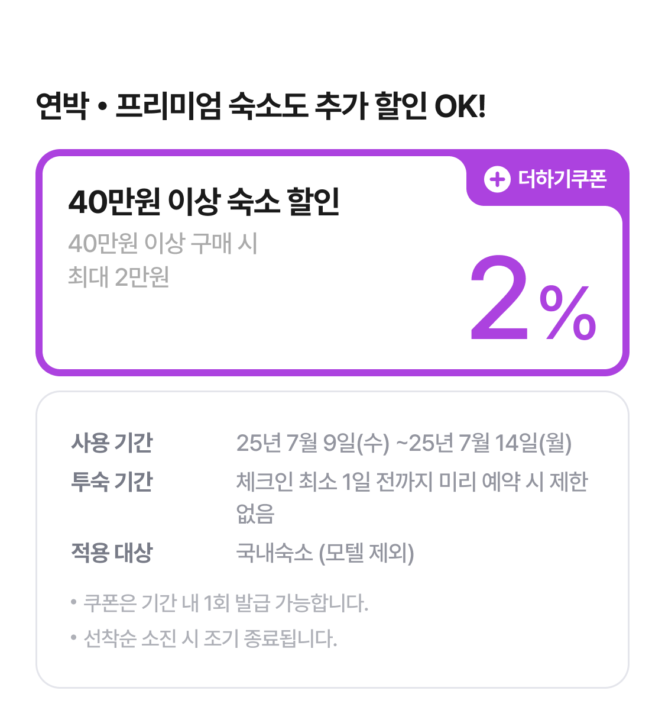This screenshot has width=665, height=710.
Task: Click the percent sign on the coupon
Action: click(x=567, y=314)
